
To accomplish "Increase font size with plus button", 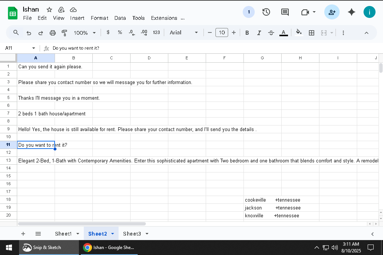I will pos(234,32).
